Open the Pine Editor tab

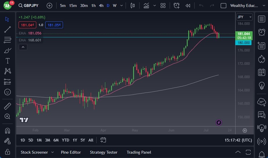coord(71,152)
